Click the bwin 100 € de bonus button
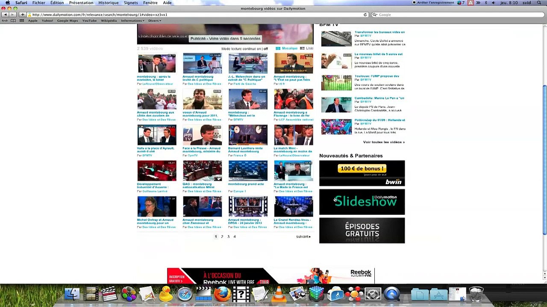Viewport: 547px width, 307px height. pos(362,168)
